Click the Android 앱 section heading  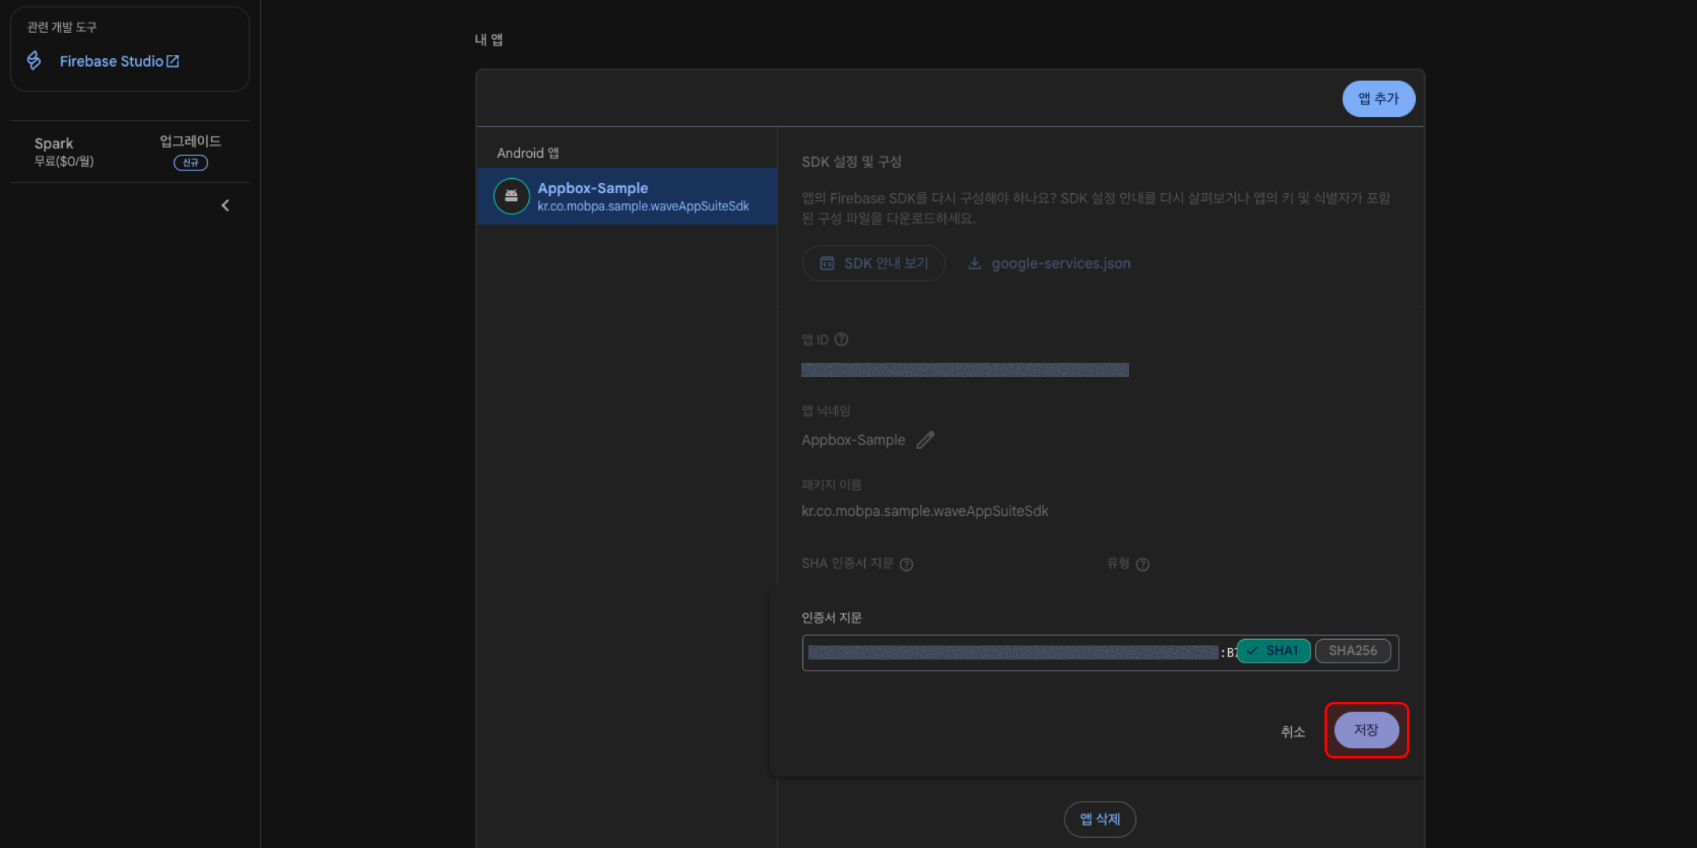coord(528,153)
